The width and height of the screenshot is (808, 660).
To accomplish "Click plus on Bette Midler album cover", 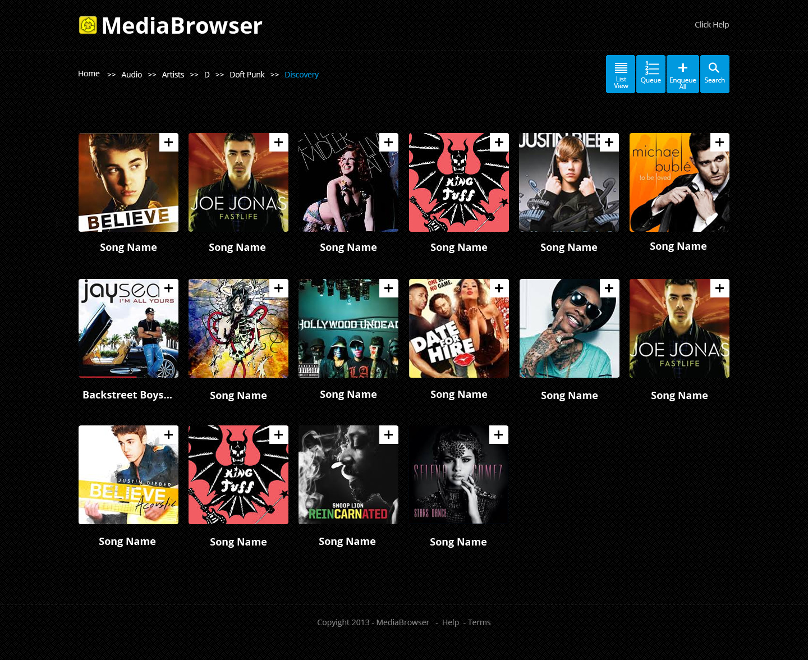I will [x=389, y=143].
